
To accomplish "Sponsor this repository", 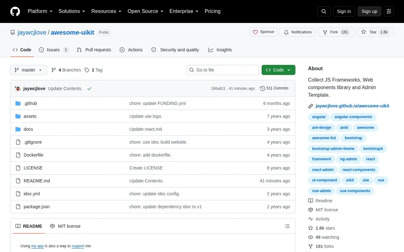I will coord(264,32).
